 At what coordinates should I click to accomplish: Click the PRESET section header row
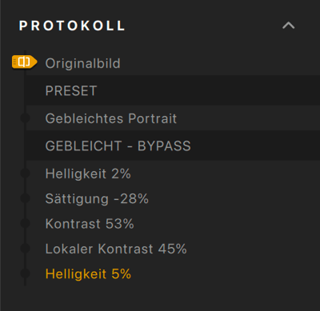click(173, 90)
